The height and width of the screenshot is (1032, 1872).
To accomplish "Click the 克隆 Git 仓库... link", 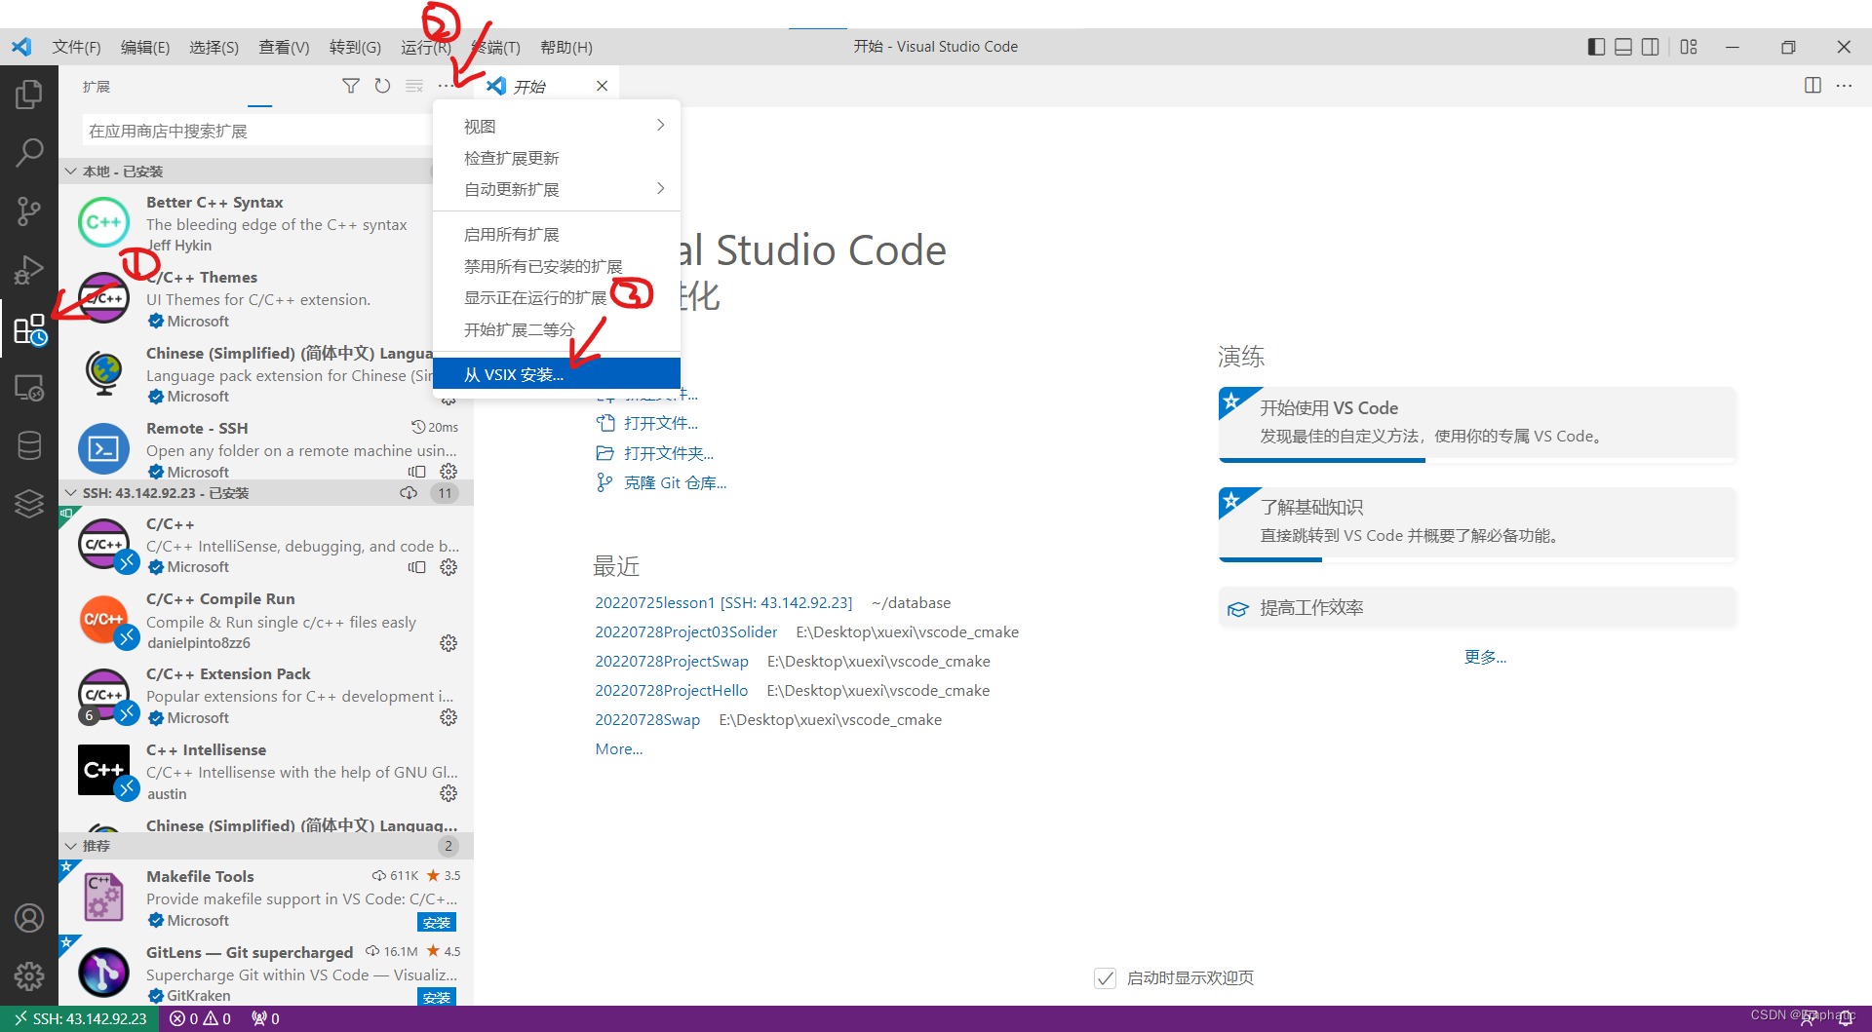I will pos(675,482).
